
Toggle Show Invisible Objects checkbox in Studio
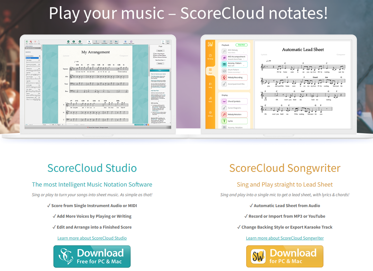tap(154, 56)
